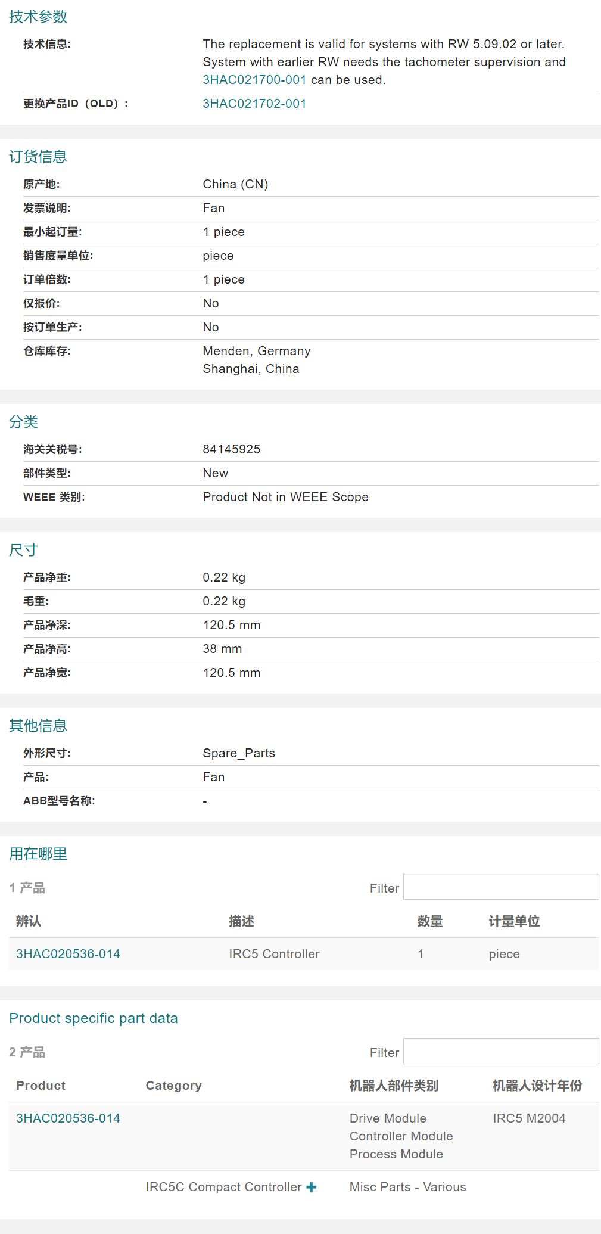
Task: Sort by the 辨认 column header
Action: tap(29, 921)
